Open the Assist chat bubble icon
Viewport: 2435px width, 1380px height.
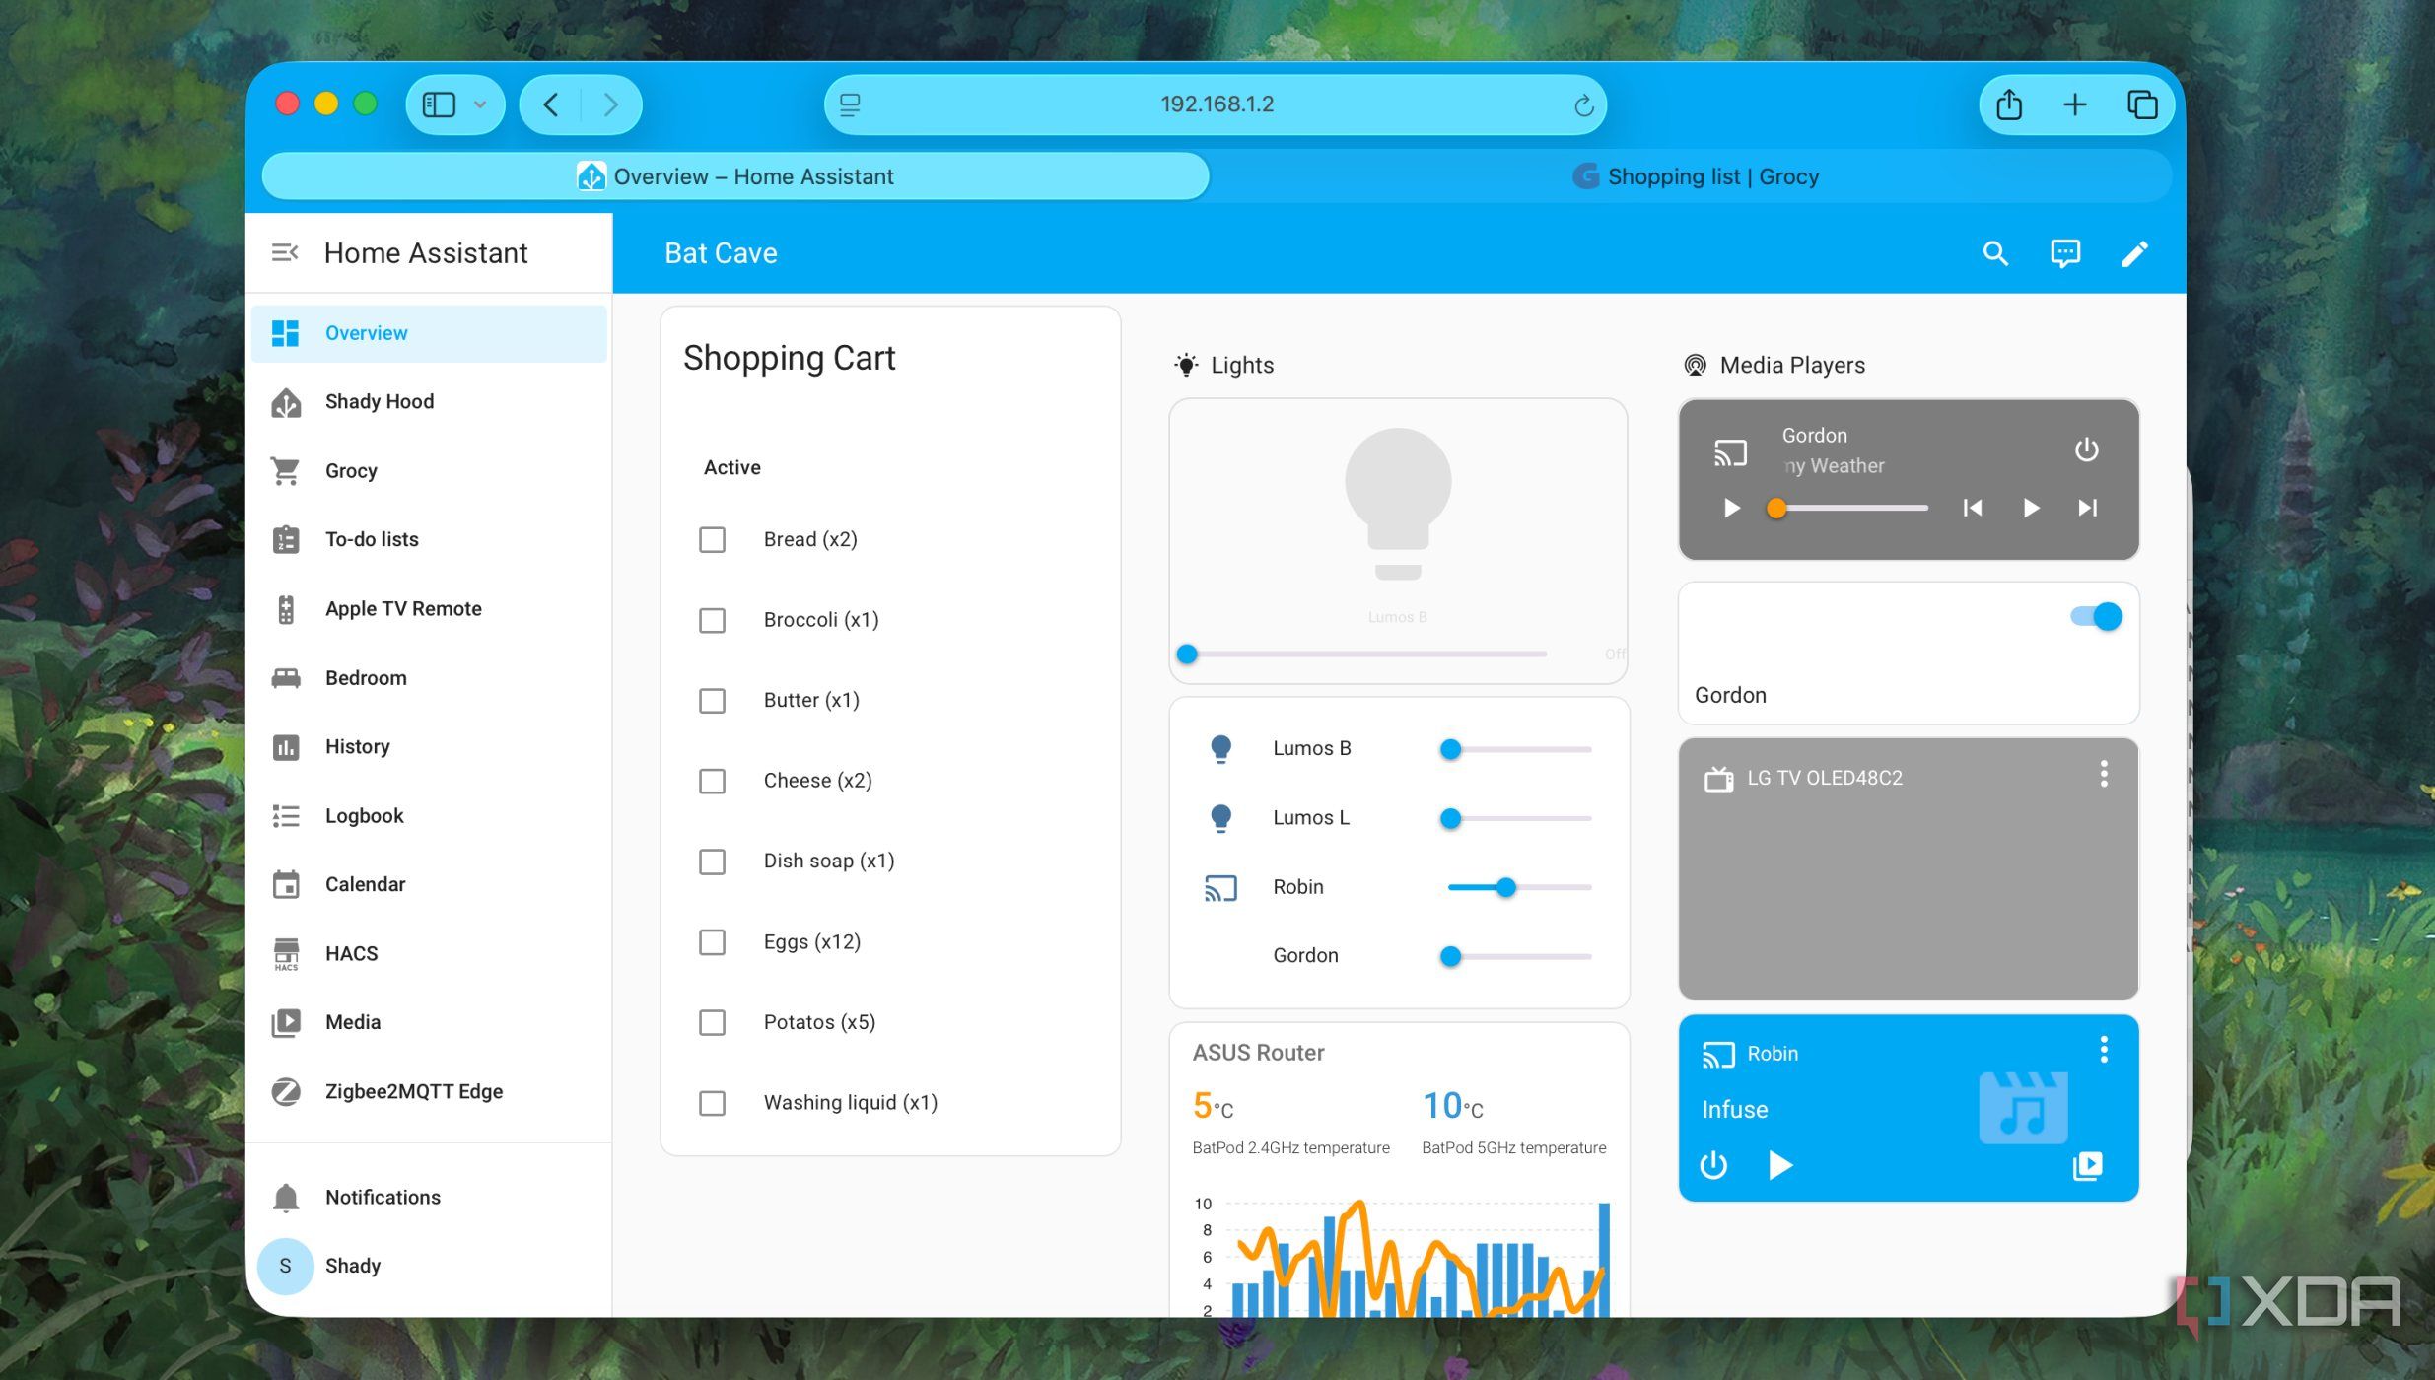2065,253
